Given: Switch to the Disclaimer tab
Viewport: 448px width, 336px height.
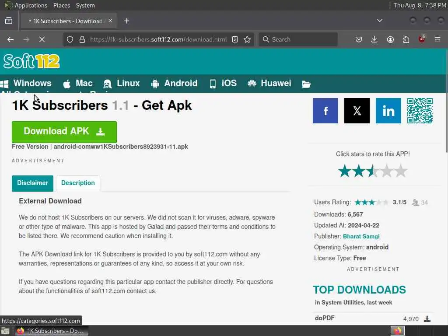Looking at the screenshot, I should click(x=32, y=183).
